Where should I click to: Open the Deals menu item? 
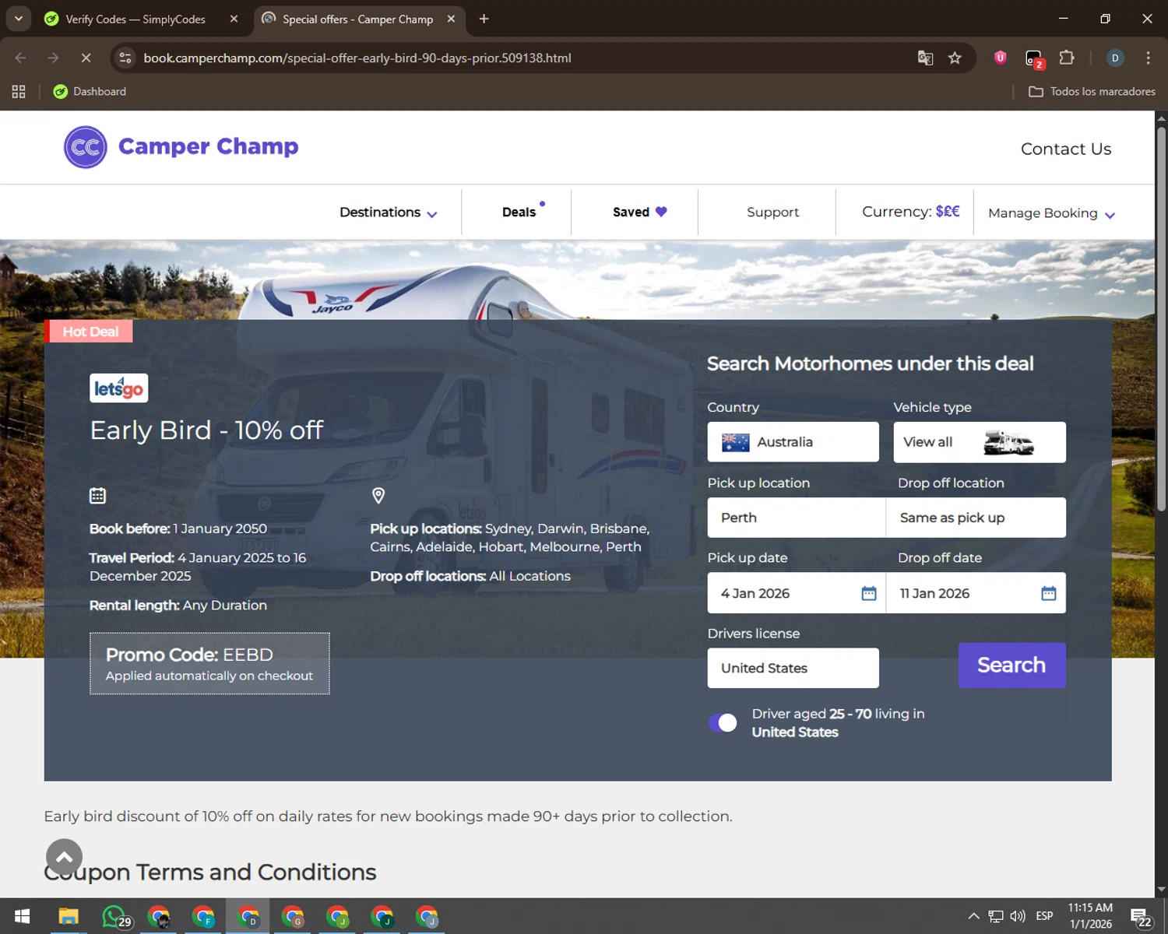click(519, 212)
